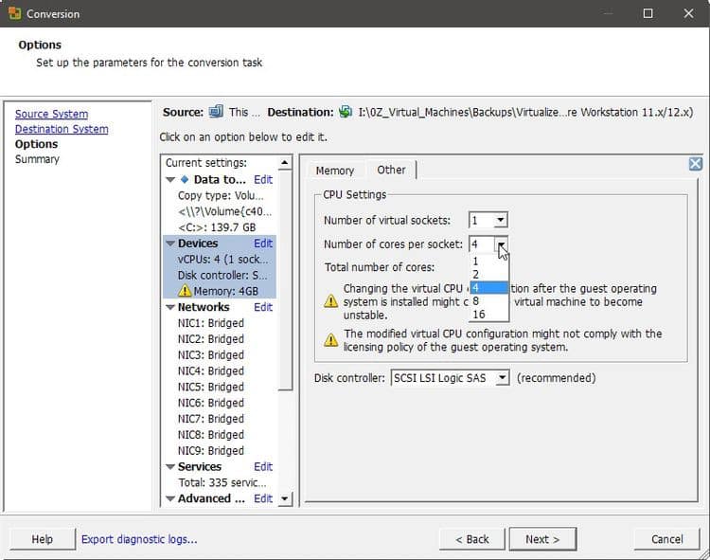This screenshot has height=560, width=710.
Task: Choose 1 core per socket
Action: tap(489, 261)
